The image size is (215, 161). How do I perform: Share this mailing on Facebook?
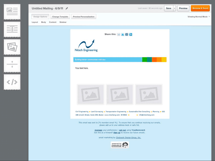127,34
